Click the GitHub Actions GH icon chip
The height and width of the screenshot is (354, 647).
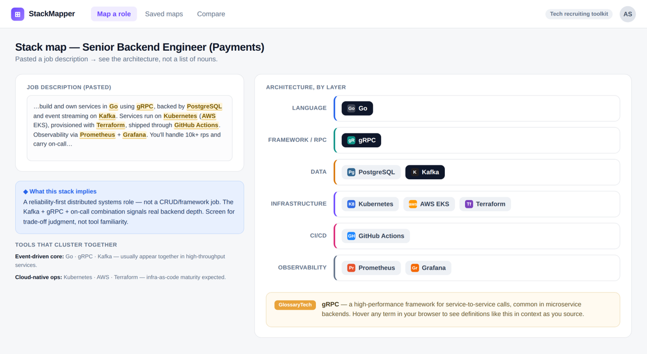pyautogui.click(x=352, y=236)
